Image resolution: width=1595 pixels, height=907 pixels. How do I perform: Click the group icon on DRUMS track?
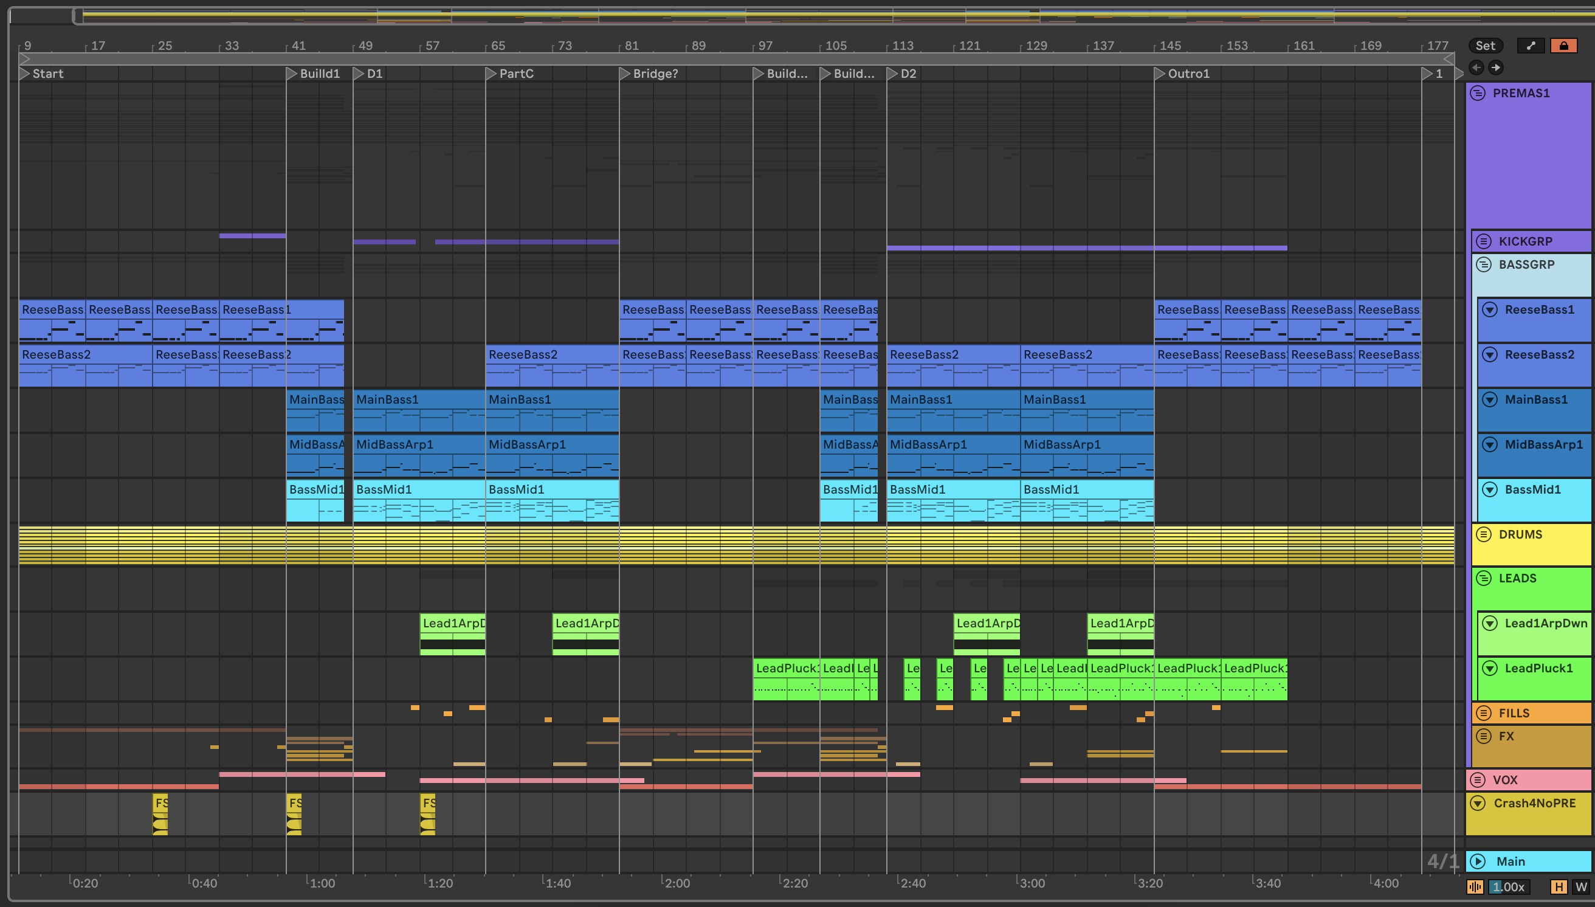coord(1484,534)
